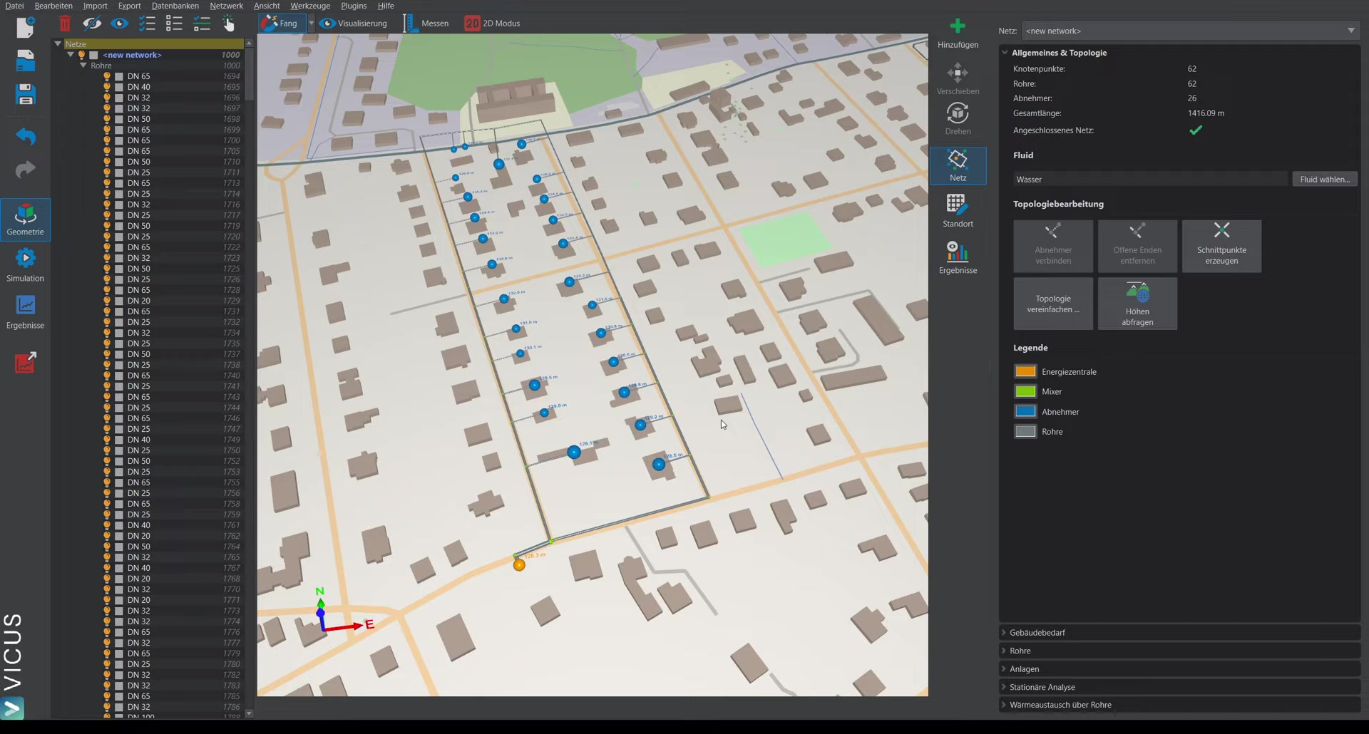
Task: Expand the Anlagen section
Action: click(1180, 669)
